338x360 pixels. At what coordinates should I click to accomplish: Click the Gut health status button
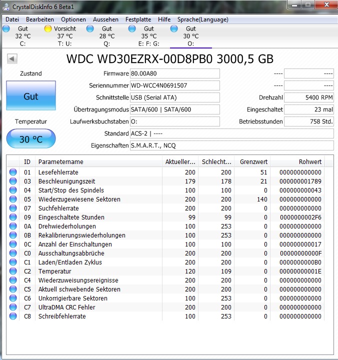[31, 95]
